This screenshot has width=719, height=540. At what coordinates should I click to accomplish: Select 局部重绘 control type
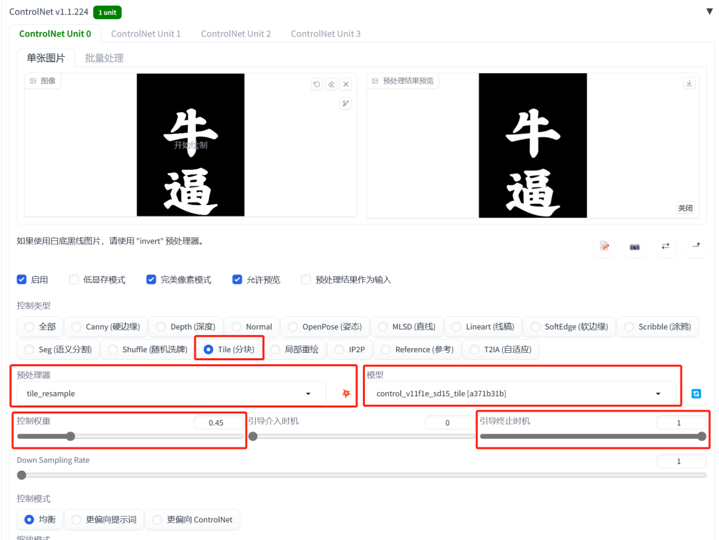point(294,350)
